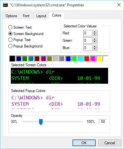The height and width of the screenshot is (149, 124).
Task: Click the Blue value input field
Action: (x=88, y=48)
